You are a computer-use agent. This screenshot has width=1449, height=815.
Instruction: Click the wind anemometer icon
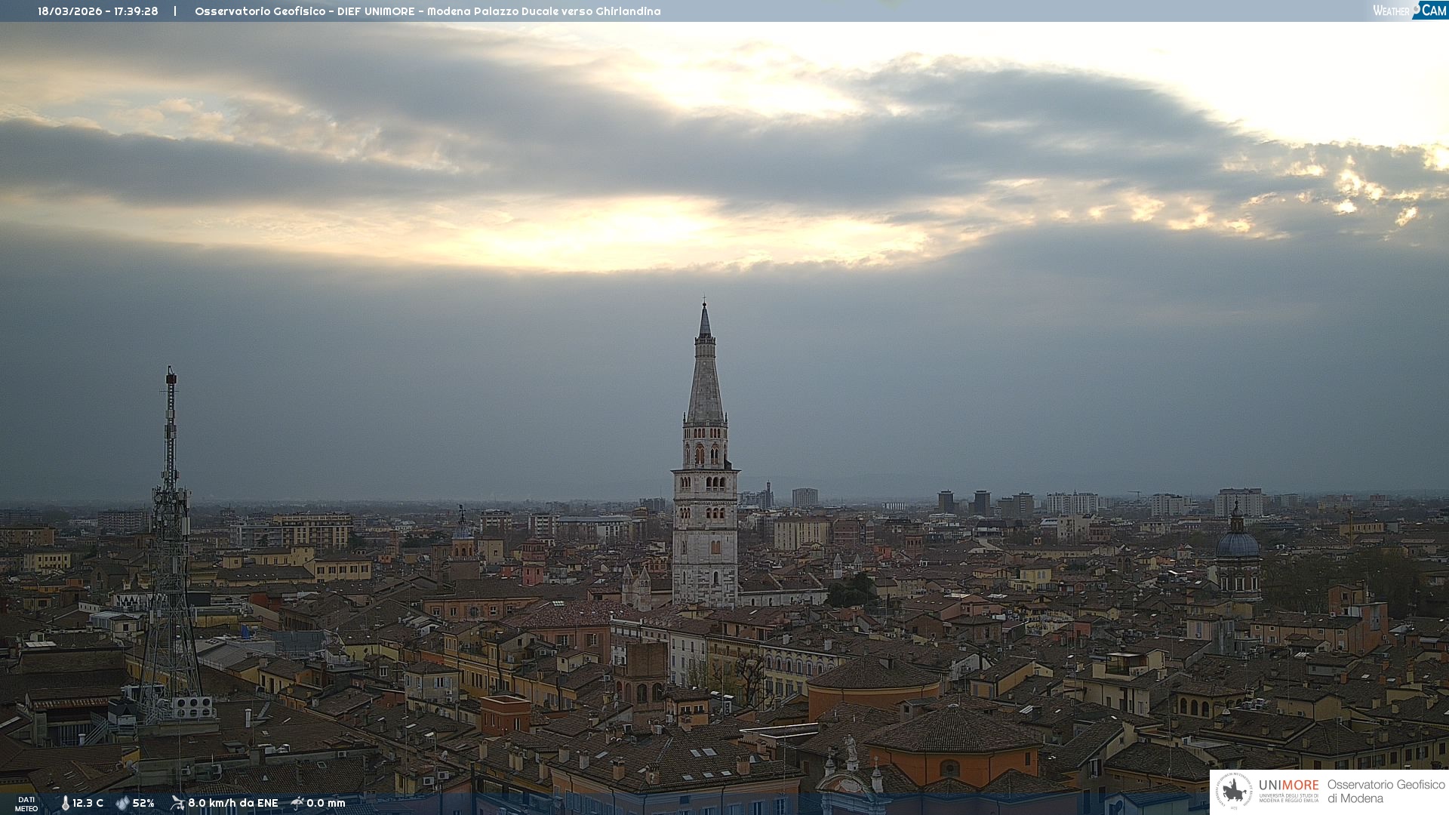tap(177, 803)
